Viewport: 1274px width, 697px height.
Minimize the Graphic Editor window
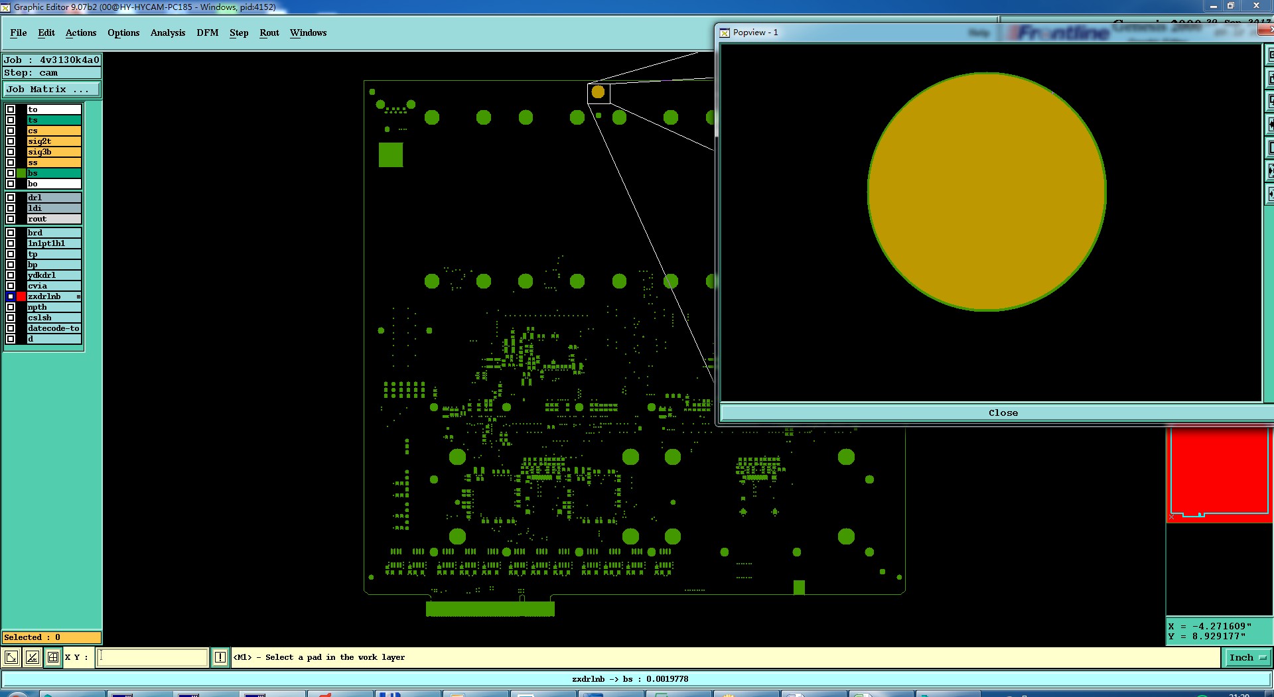[1214, 6]
